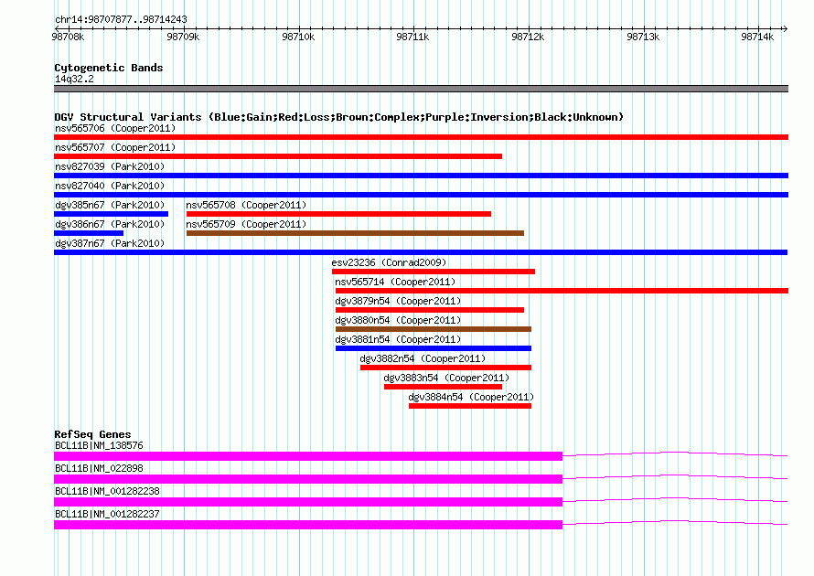Image resolution: width=814 pixels, height=576 pixels.
Task: Click the nsv827039 (Park2010) label
Action: [x=110, y=166]
